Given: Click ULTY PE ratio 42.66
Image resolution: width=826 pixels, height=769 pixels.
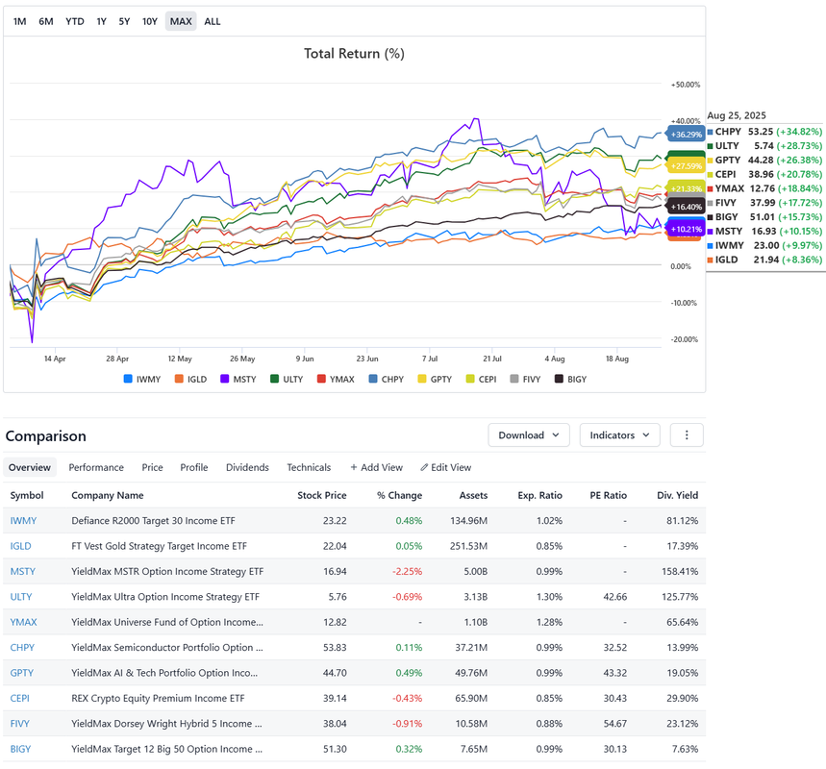Looking at the screenshot, I should pyautogui.click(x=614, y=597).
